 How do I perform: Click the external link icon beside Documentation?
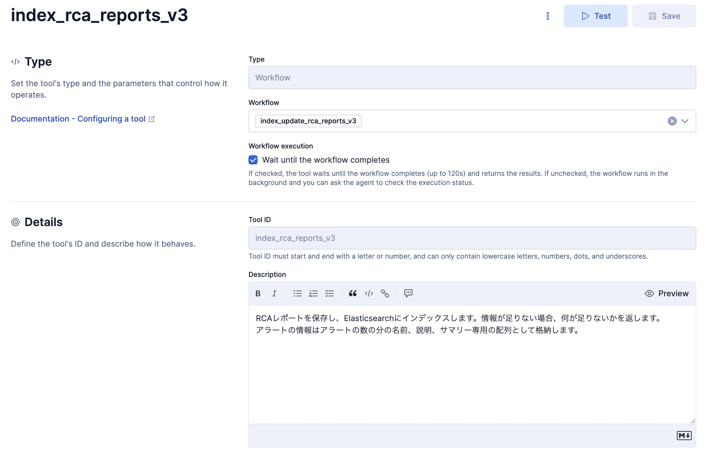pos(152,119)
